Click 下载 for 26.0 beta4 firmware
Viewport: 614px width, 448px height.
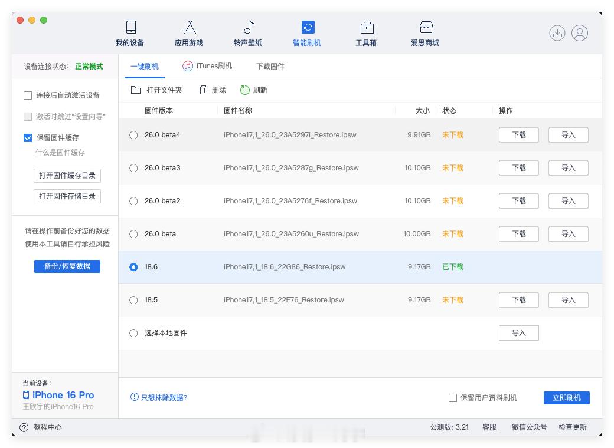(x=519, y=135)
